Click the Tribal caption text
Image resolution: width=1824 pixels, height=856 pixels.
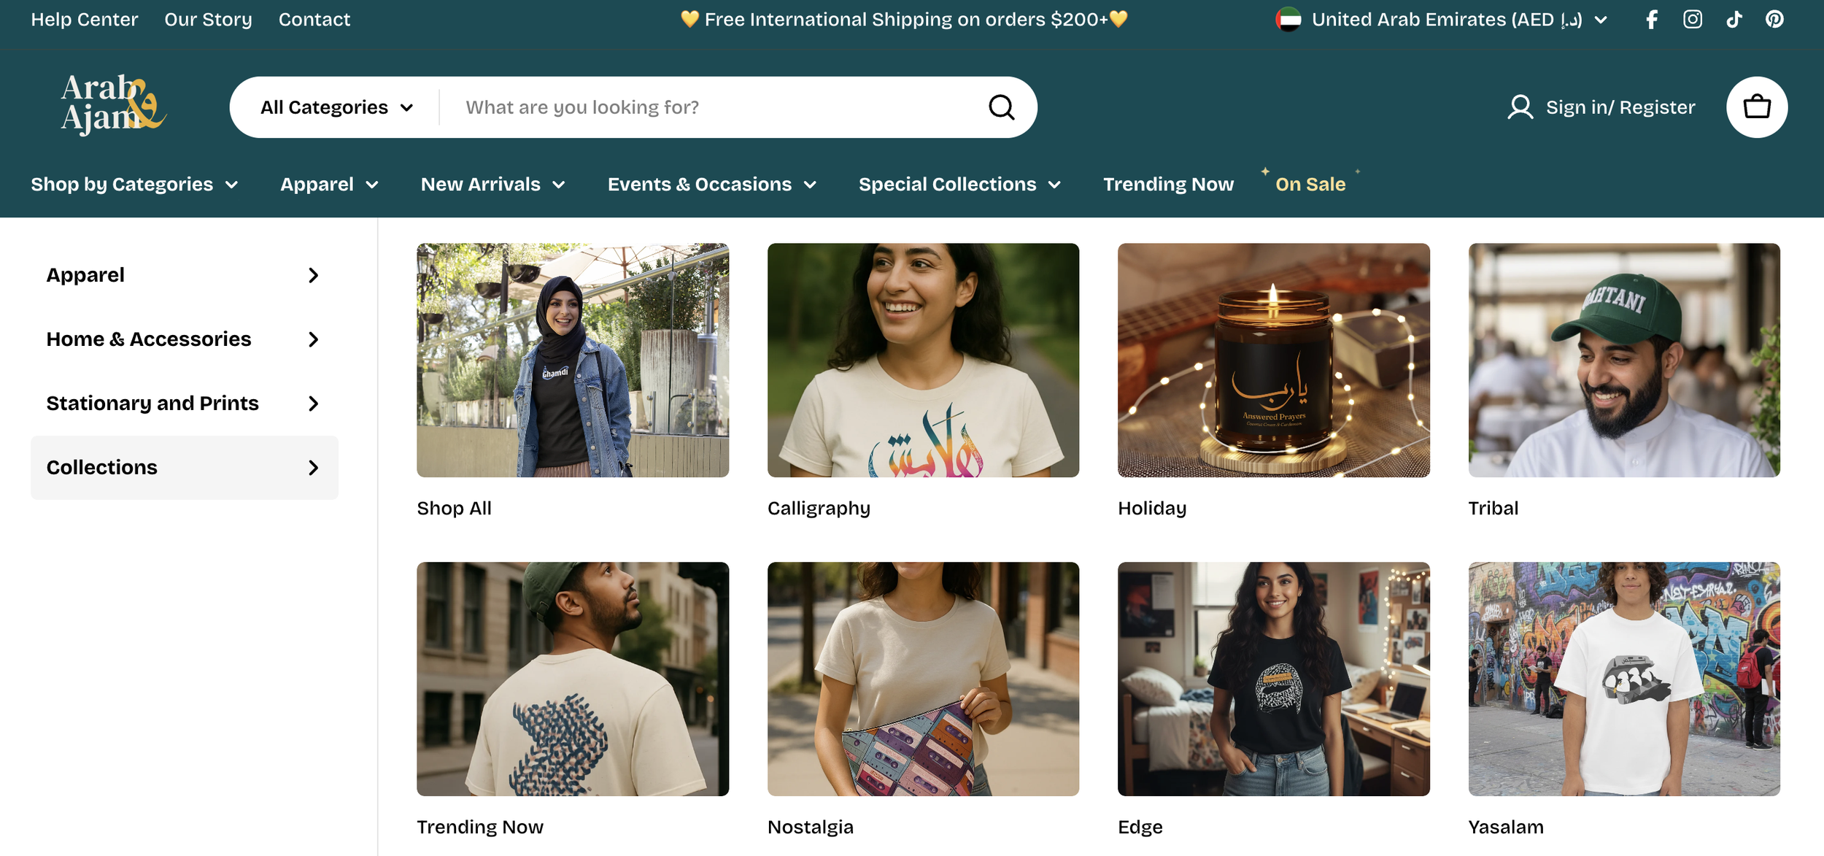pyautogui.click(x=1493, y=509)
